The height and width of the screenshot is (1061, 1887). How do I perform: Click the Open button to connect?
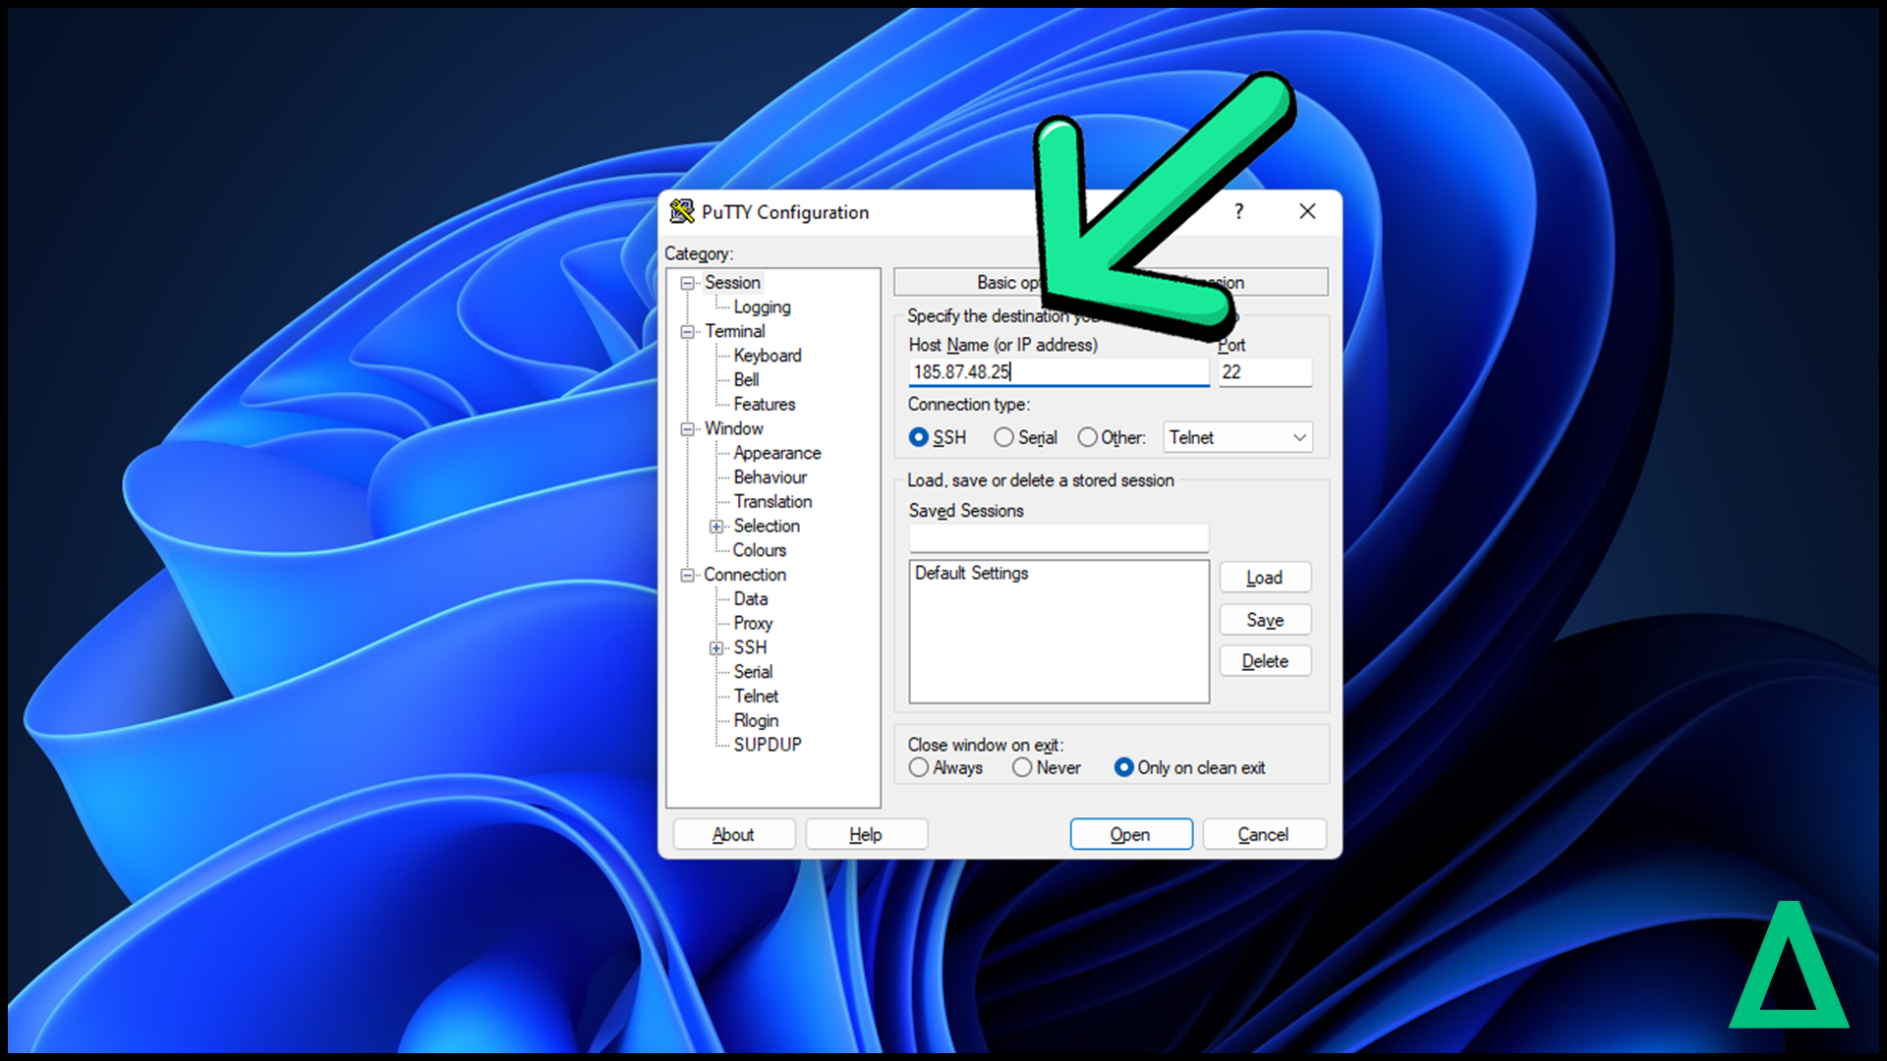[1131, 834]
